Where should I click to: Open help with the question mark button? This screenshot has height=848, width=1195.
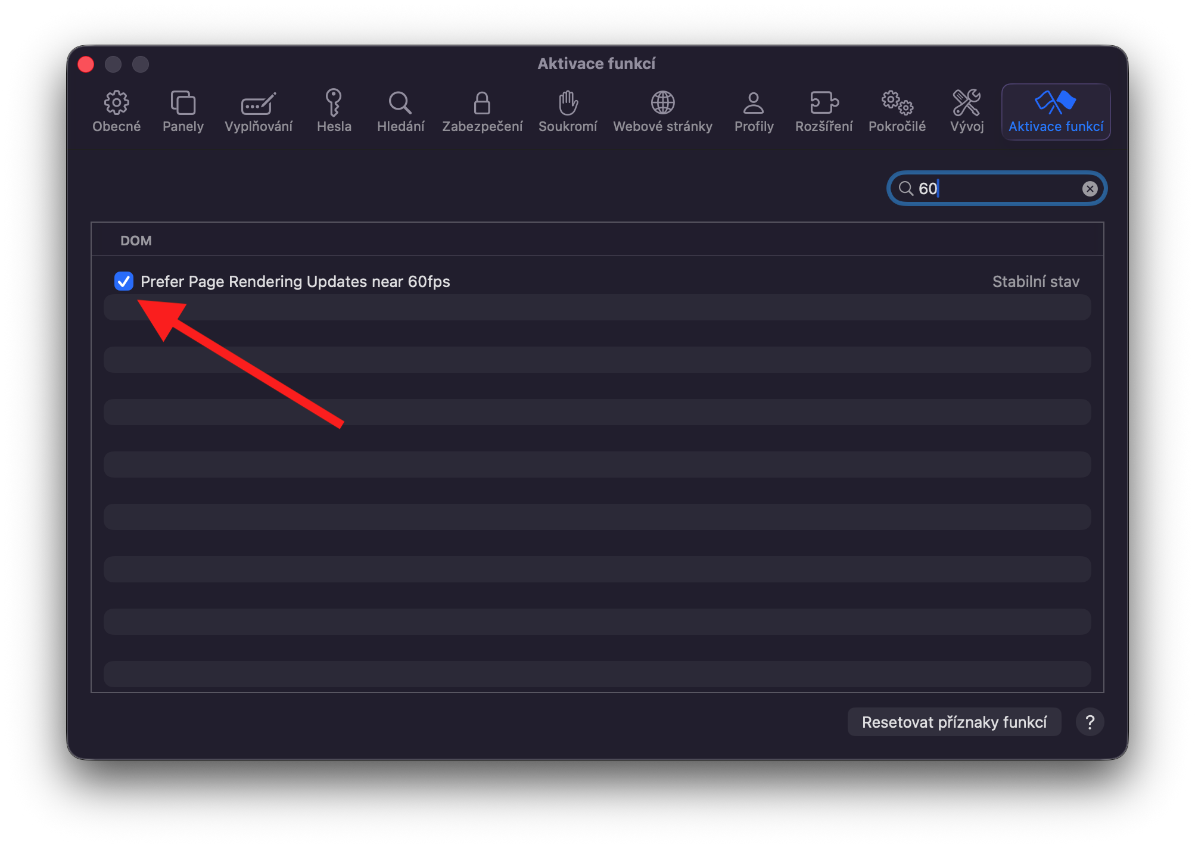[x=1090, y=722]
